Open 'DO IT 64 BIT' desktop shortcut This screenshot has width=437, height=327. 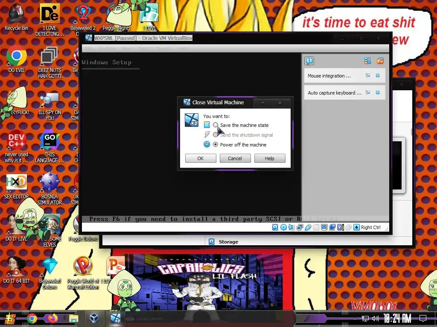point(16,270)
